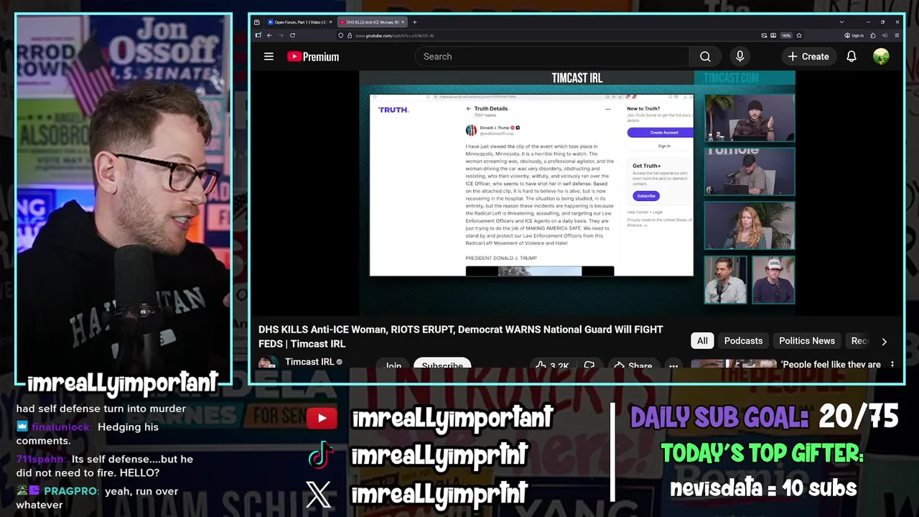Viewport: 919px width, 517px height.
Task: Select the All filter chip
Action: [x=702, y=341]
